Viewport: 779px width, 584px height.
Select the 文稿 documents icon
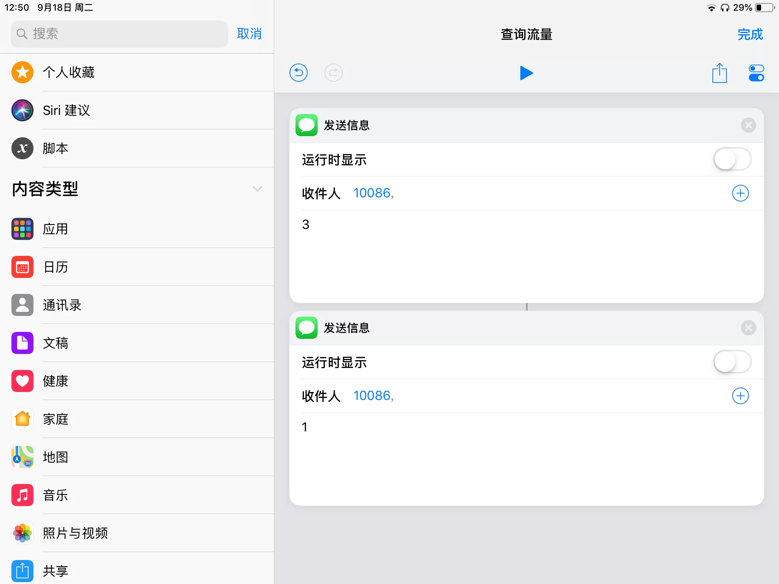22,343
